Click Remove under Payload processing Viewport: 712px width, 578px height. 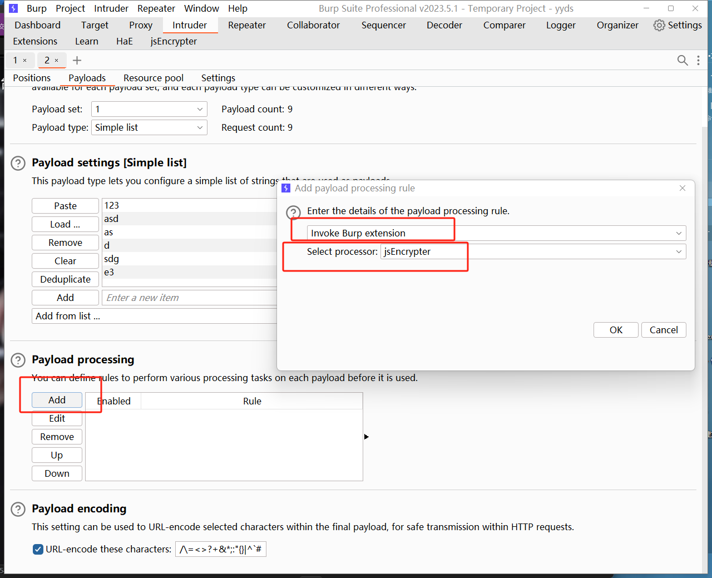pyautogui.click(x=57, y=437)
